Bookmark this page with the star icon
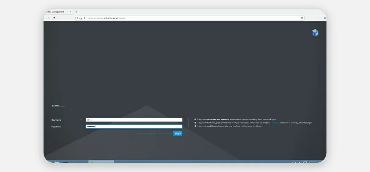This screenshot has height=172, width=370. (302, 18)
